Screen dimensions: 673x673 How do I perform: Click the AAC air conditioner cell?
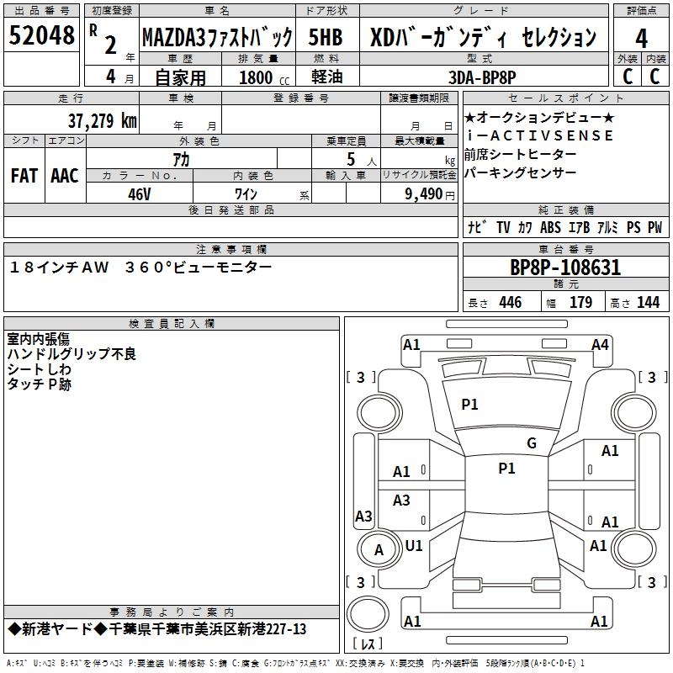[65, 176]
